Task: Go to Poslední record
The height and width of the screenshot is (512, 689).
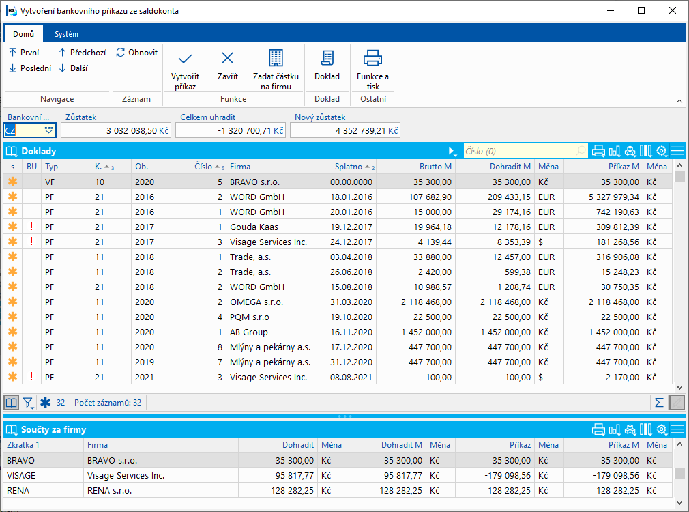Action: tap(29, 68)
